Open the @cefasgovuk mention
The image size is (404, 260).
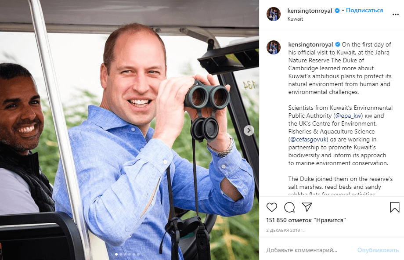pos(308,139)
